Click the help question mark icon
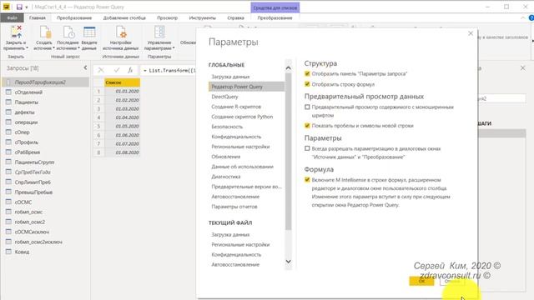534x300 pixels. click(531, 18)
